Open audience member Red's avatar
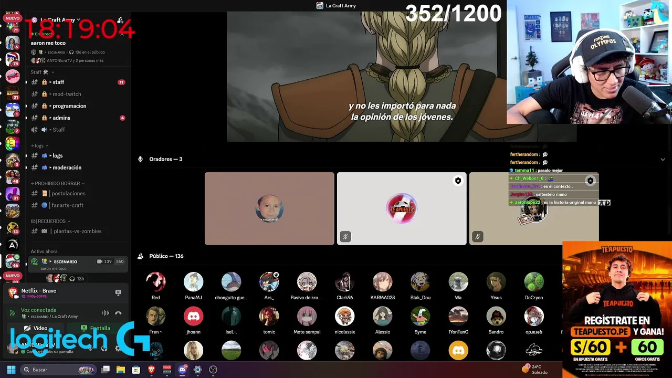Screen dimensions: 672x378 [x=155, y=282]
